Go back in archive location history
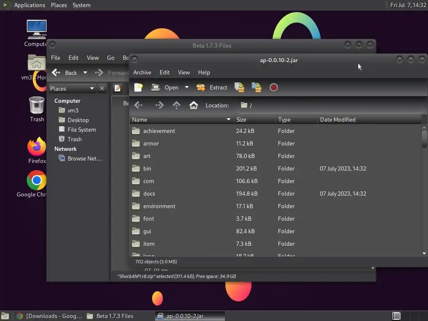This screenshot has width=428, height=321. tap(138, 105)
